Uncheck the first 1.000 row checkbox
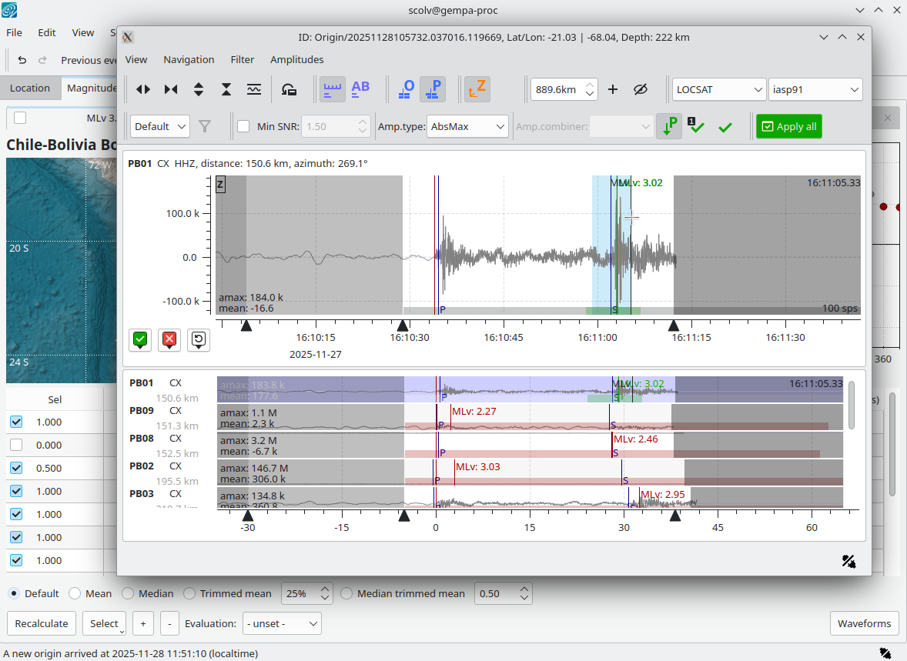907x661 pixels. click(17, 422)
